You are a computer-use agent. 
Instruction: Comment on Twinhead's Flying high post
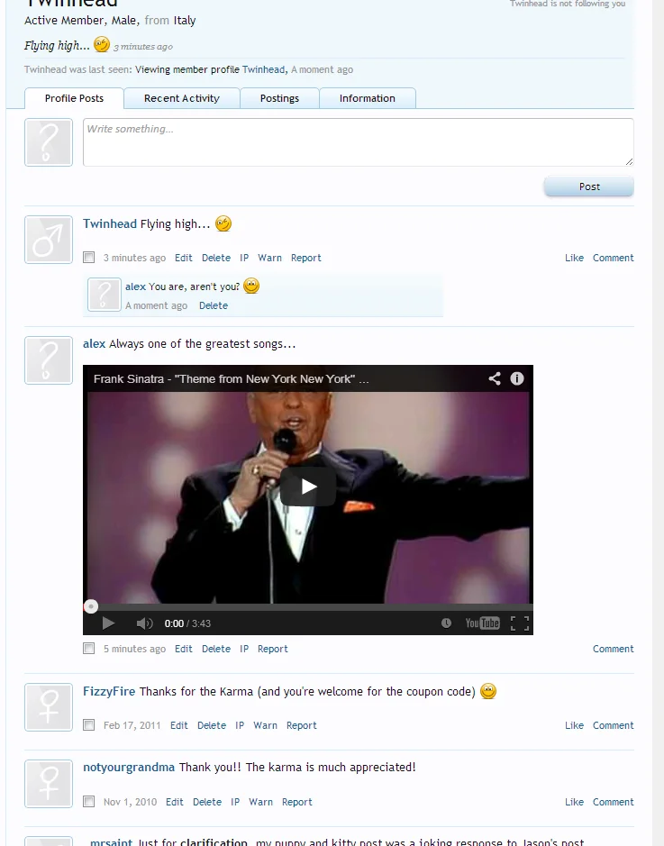click(x=614, y=258)
